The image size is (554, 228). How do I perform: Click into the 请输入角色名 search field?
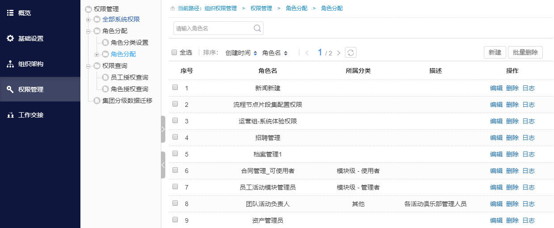point(213,28)
